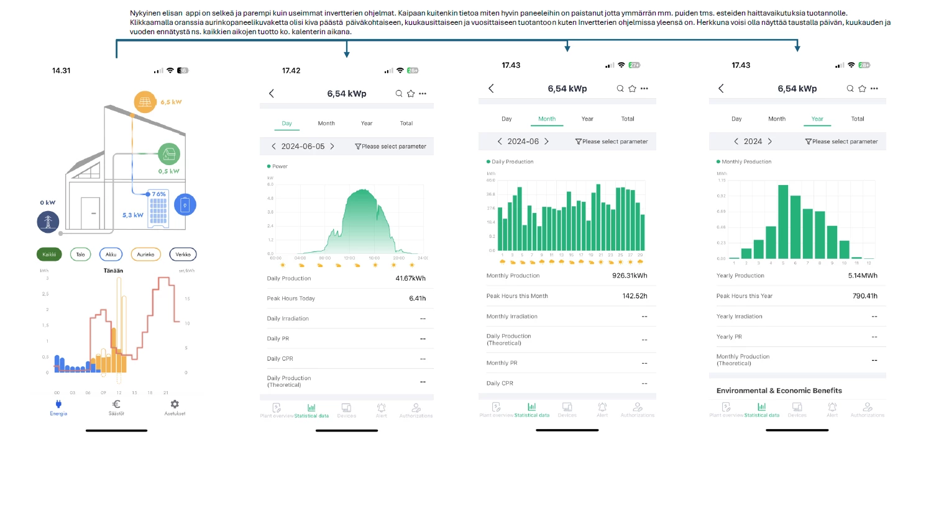Open more options on Month view screen
The image size is (926, 524).
pyautogui.click(x=644, y=89)
